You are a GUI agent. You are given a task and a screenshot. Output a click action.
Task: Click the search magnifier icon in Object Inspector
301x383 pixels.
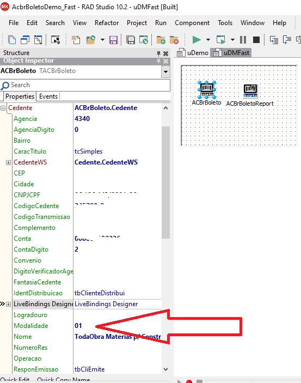coord(5,86)
